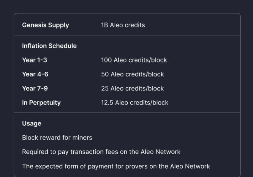Select the 50 Aleo credits/block text
This screenshot has width=253, height=177.
[132, 74]
